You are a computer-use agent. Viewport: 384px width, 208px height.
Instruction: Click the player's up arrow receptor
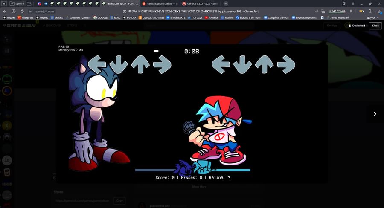coord(264,64)
